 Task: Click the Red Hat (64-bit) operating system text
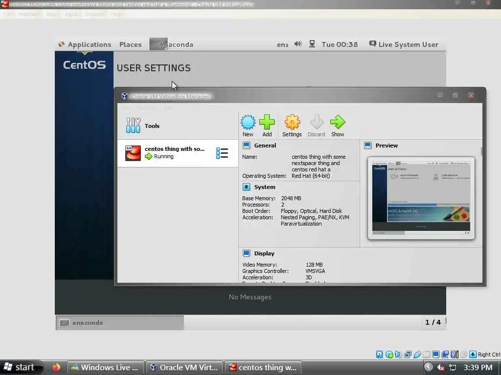(311, 176)
